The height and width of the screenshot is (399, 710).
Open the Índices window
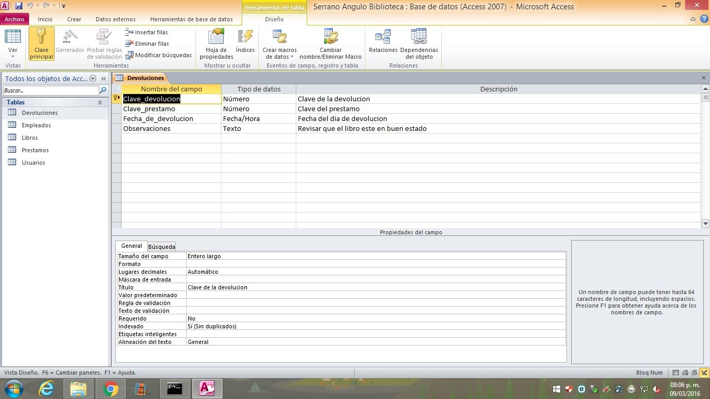point(245,42)
